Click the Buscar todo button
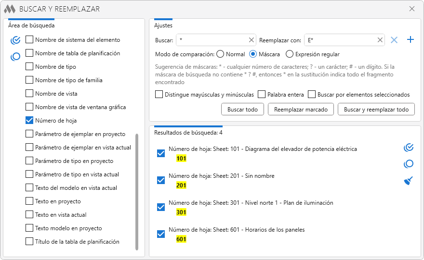This screenshot has width=424, height=260. (x=242, y=110)
